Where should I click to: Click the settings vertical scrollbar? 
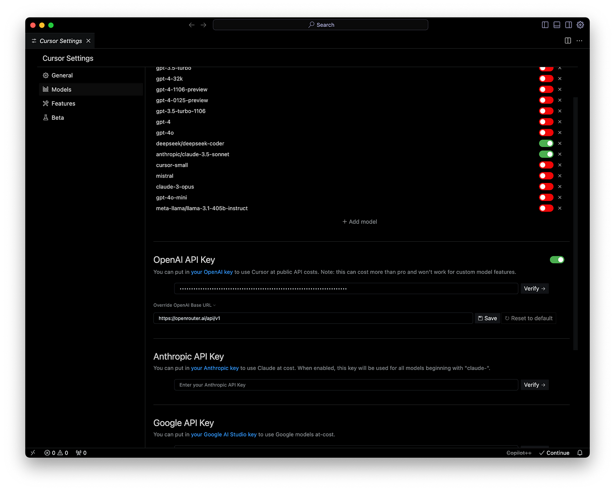click(x=575, y=223)
